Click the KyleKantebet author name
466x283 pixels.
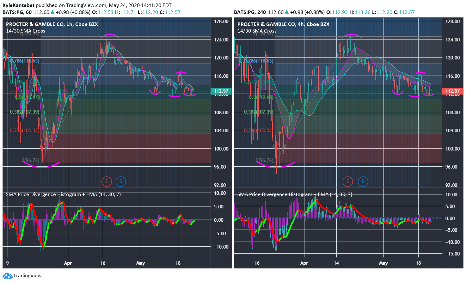(18, 5)
